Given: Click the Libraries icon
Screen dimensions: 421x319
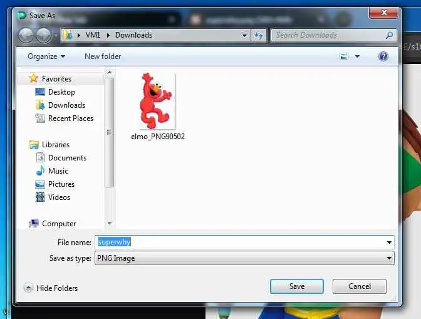Looking at the screenshot, I should click(x=34, y=145).
